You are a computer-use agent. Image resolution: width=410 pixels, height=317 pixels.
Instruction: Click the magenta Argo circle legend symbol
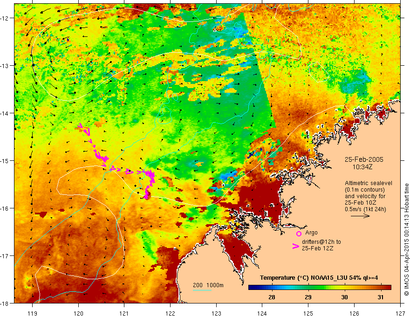299,234
